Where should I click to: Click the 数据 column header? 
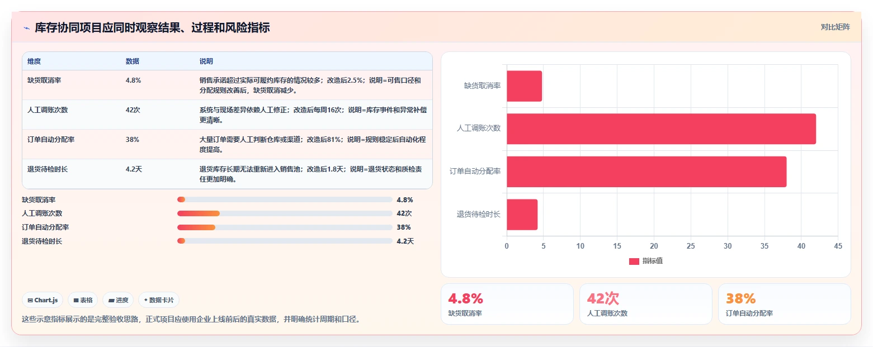point(133,61)
